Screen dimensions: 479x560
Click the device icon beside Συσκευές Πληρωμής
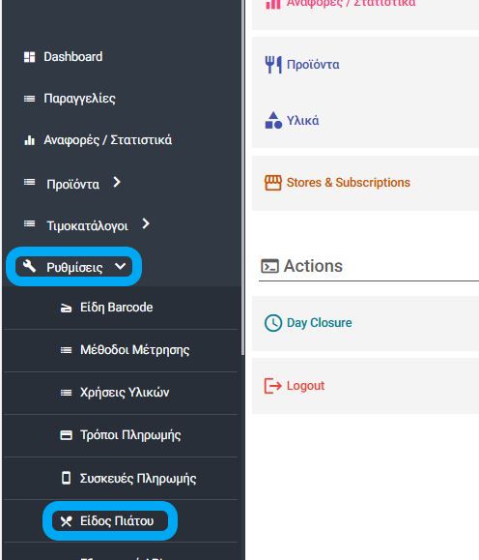66,478
